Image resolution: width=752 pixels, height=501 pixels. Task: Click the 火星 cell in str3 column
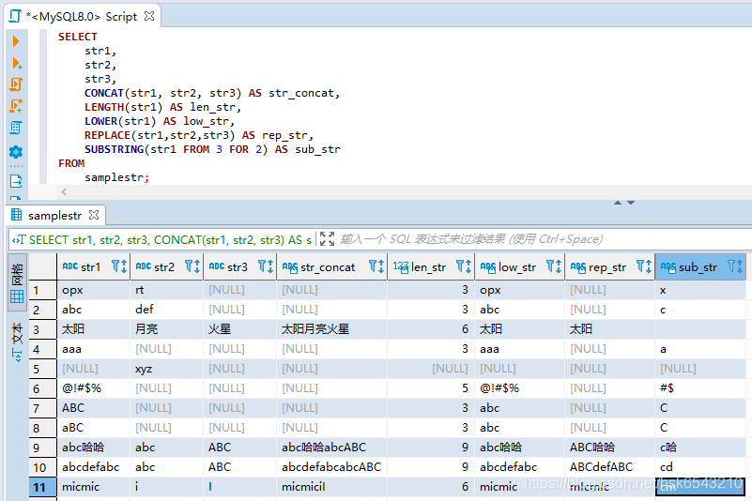(x=239, y=329)
